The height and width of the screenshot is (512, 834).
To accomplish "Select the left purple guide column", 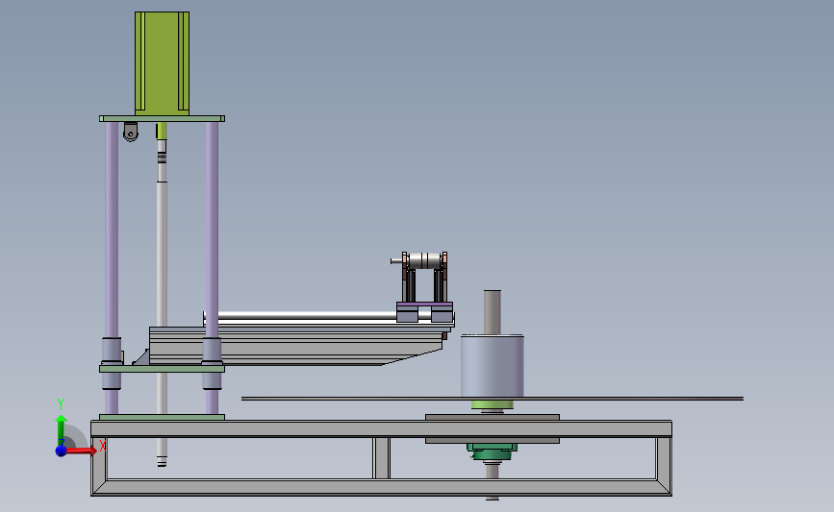I will pyautogui.click(x=112, y=230).
